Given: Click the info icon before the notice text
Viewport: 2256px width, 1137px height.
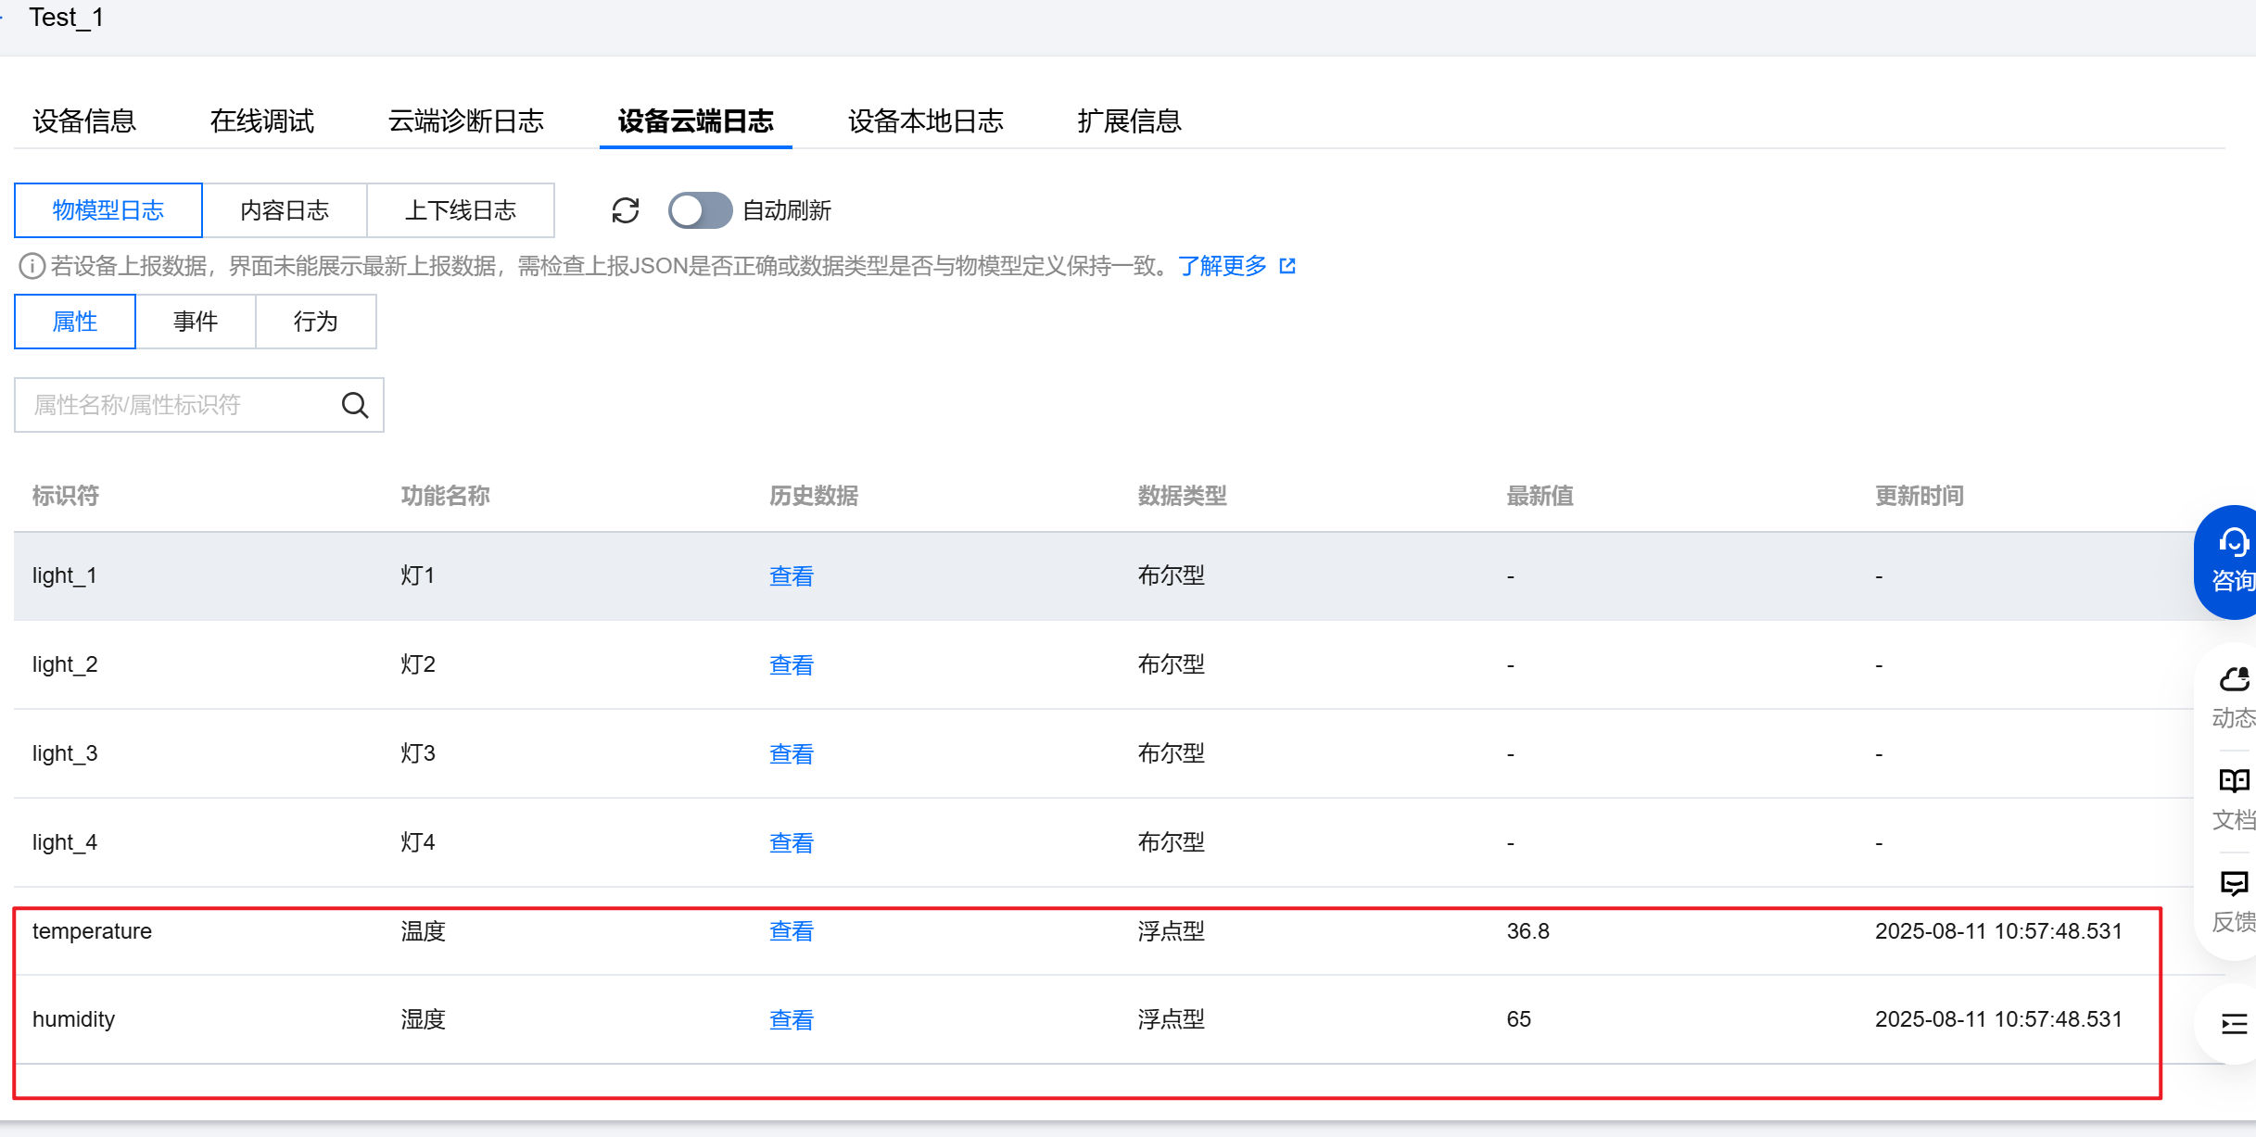Looking at the screenshot, I should (x=32, y=267).
